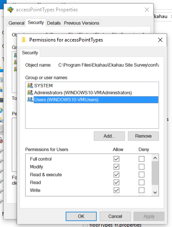This screenshot has width=172, height=227.
Task: Click Ekahau icon in Properties title bar
Action: coord(10,10)
